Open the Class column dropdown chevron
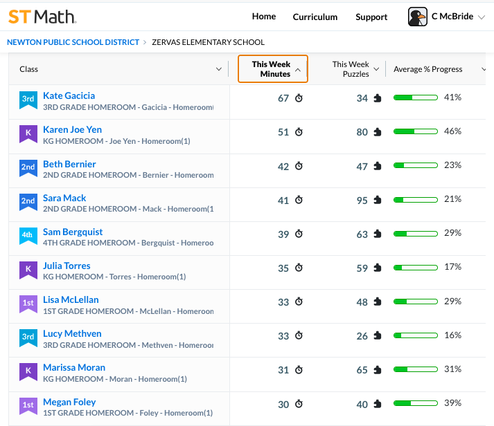 (219, 69)
